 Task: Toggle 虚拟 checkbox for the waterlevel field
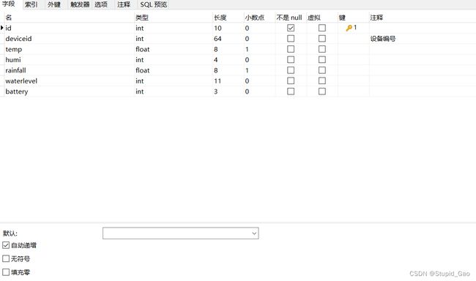(x=322, y=80)
